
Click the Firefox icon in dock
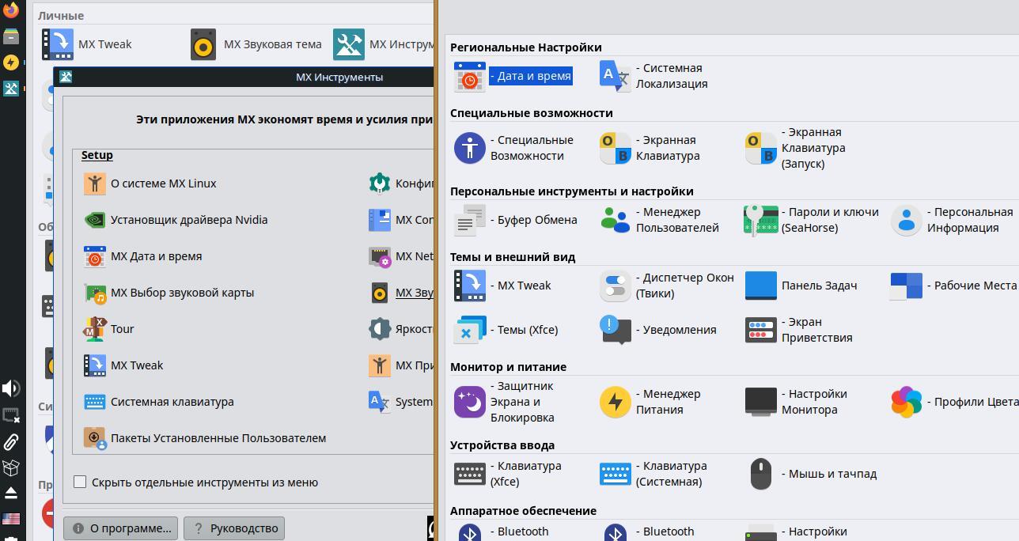[x=11, y=11]
